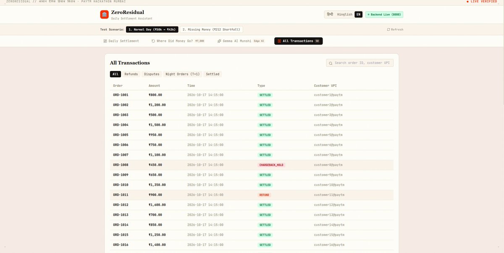This screenshot has width=504, height=253.
Task: Click customer7@paytm UPI
Action: [x=328, y=155]
